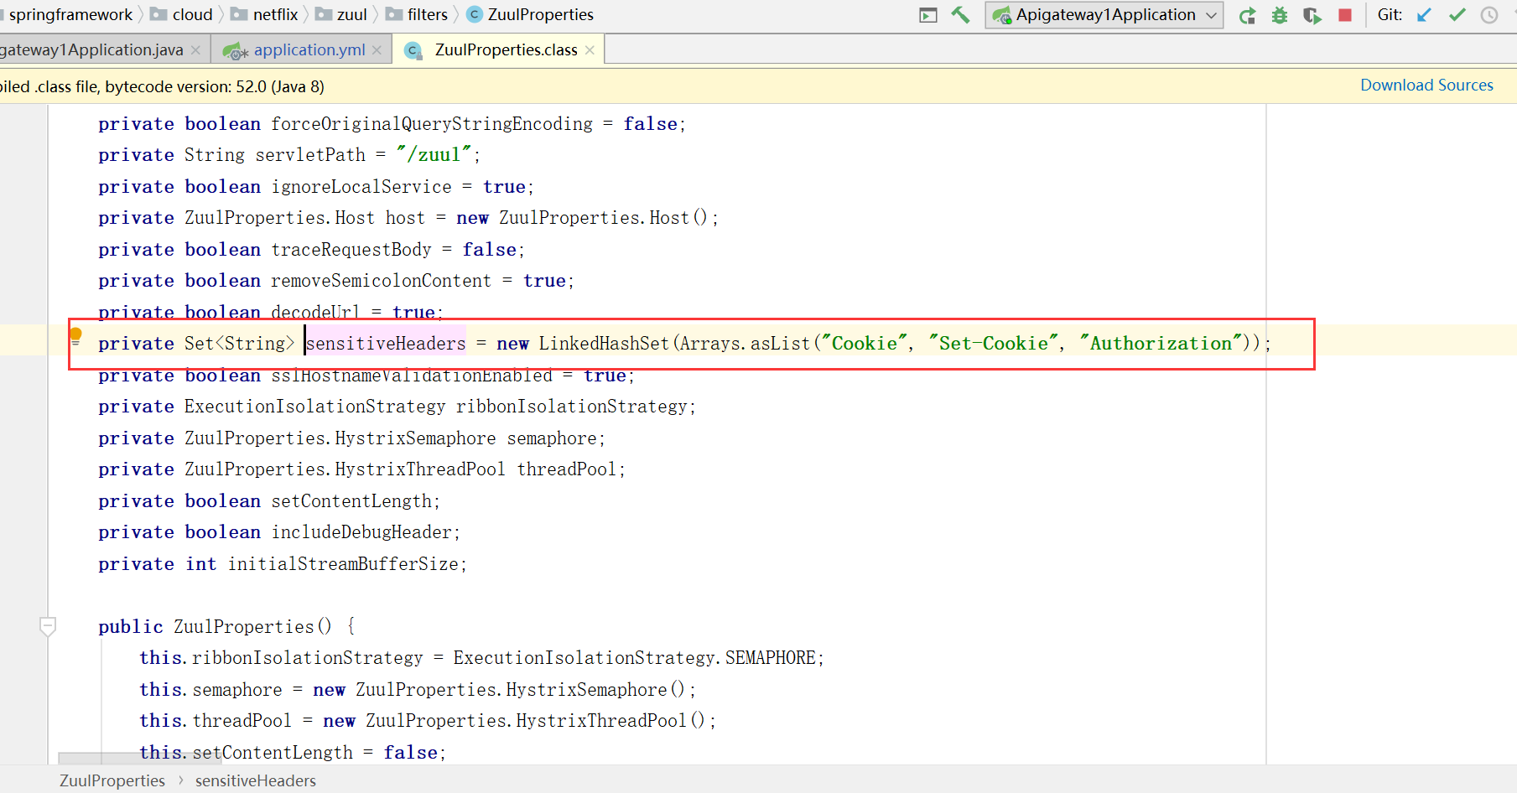The image size is (1517, 793).
Task: Click the Git: label in toolbar
Action: (x=1390, y=14)
